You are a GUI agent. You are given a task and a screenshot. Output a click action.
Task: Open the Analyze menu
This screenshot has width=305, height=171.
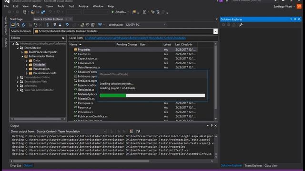[x=83, y=6]
